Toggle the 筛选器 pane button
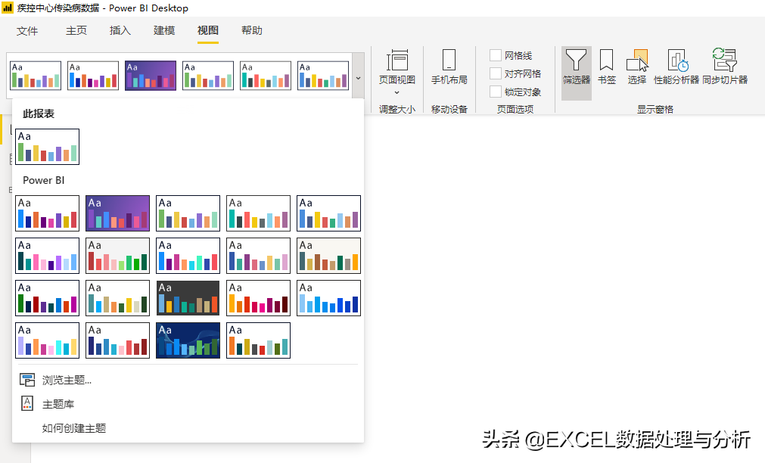The image size is (765, 463). (x=576, y=73)
